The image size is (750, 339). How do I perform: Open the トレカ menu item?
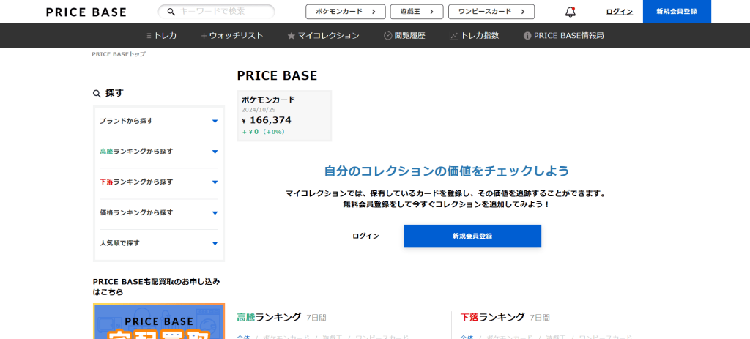point(161,36)
